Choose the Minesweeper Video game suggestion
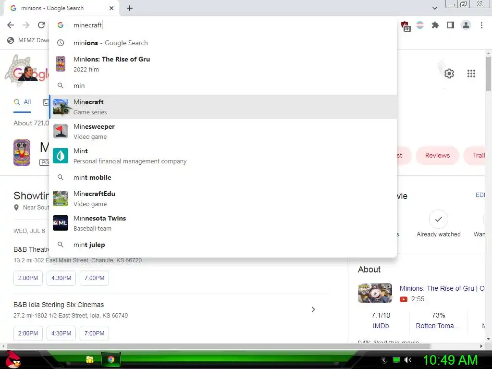The image size is (492, 369). tap(223, 132)
